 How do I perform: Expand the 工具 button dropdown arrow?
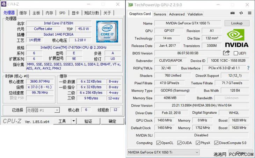click(73, 121)
